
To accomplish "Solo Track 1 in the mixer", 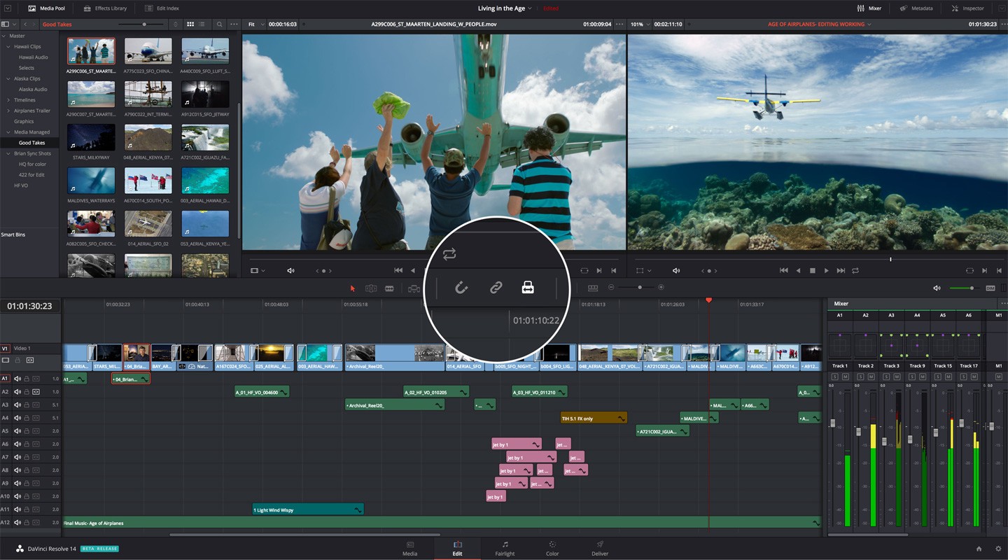I will click(x=834, y=377).
